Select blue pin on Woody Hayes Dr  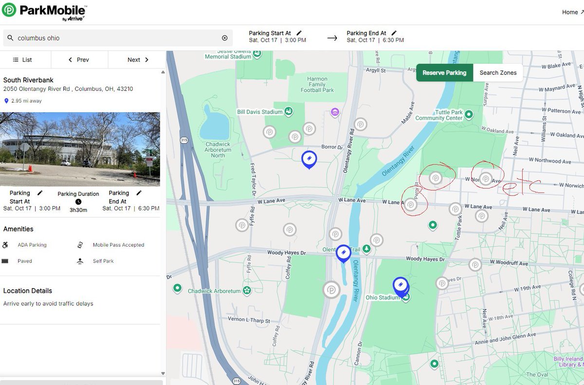[x=343, y=253]
